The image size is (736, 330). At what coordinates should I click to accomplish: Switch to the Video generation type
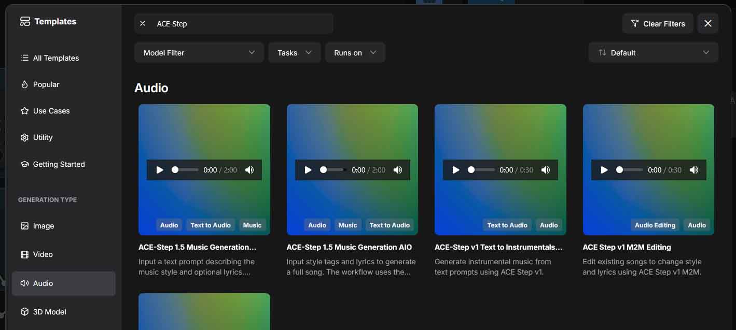(43, 254)
